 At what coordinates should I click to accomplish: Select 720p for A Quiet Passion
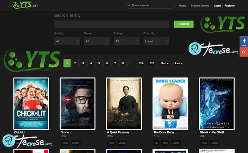click(x=111, y=143)
